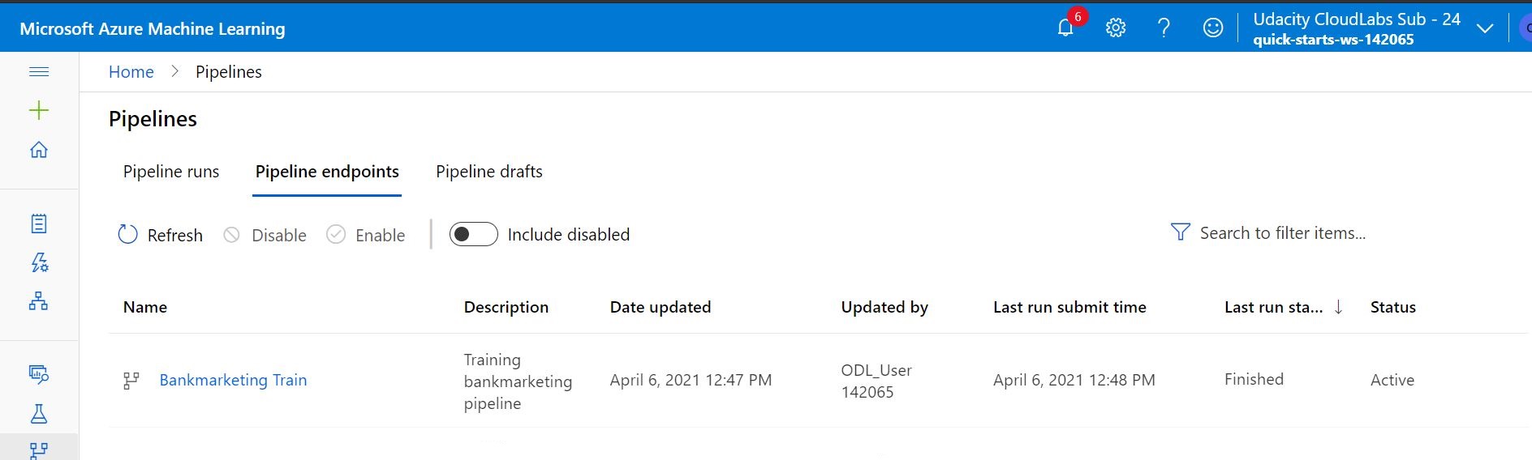
Task: Click the Disable button
Action: click(x=265, y=235)
